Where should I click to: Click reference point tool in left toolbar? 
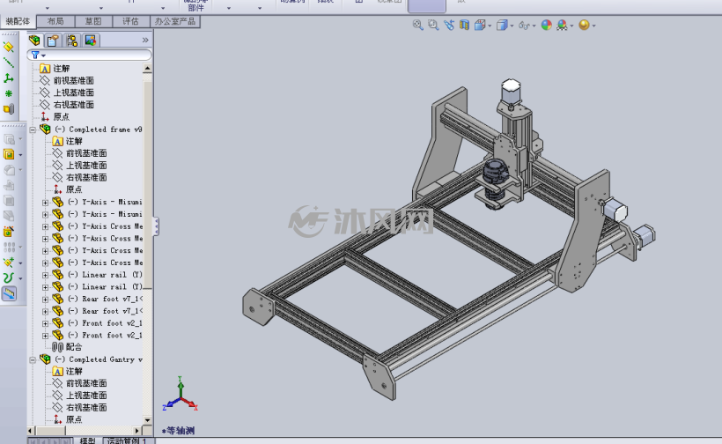[x=8, y=93]
